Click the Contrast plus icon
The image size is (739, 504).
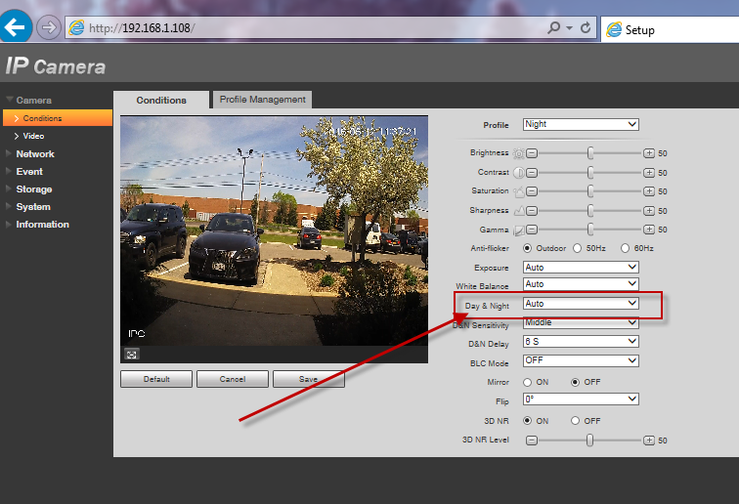point(648,172)
